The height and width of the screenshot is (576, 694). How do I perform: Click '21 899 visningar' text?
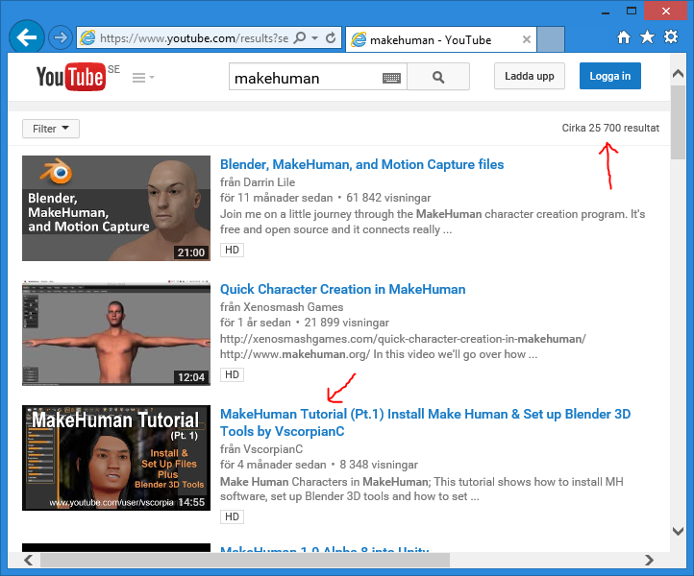point(347,323)
